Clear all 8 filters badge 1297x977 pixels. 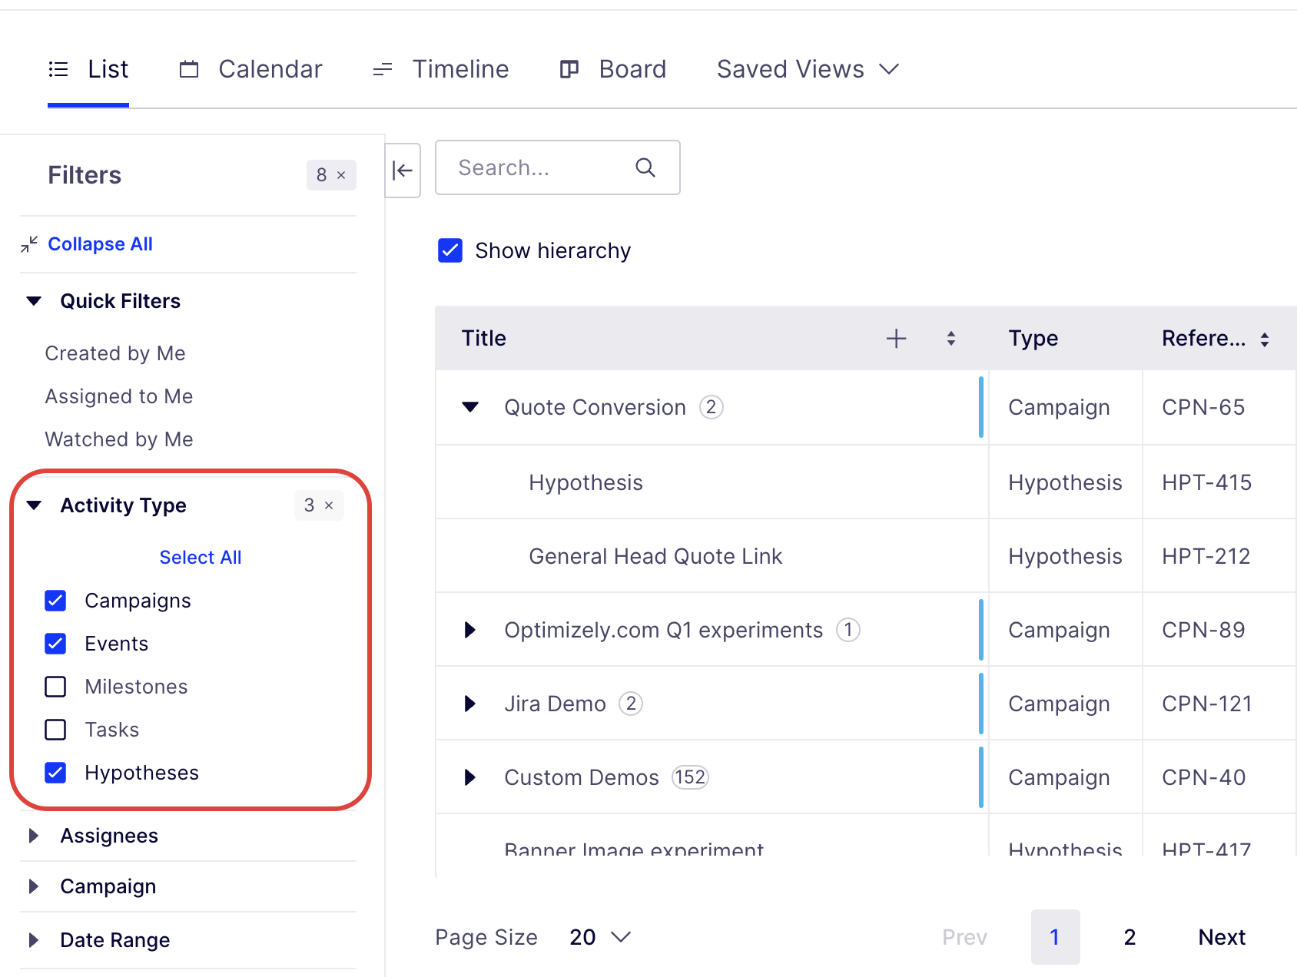click(x=331, y=175)
